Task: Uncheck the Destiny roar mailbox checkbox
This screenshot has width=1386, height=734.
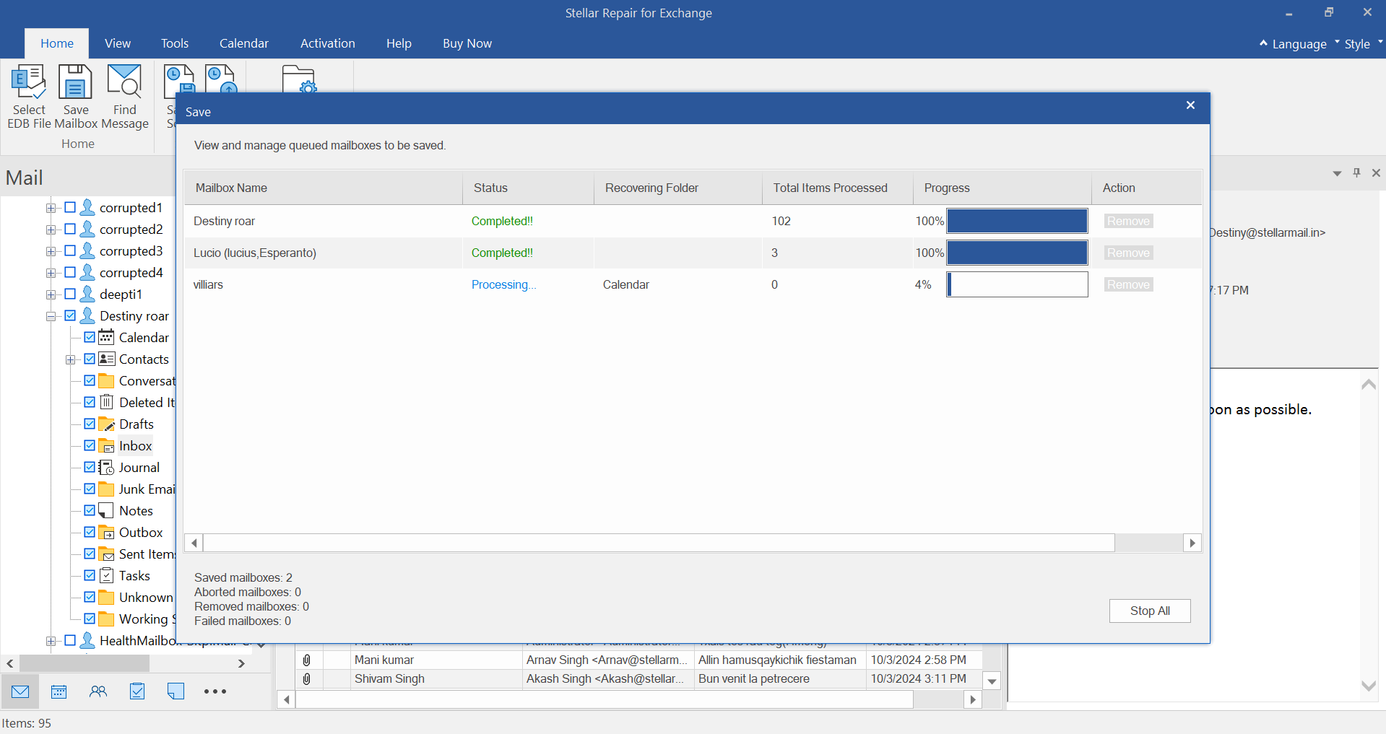Action: pyautogui.click(x=70, y=315)
